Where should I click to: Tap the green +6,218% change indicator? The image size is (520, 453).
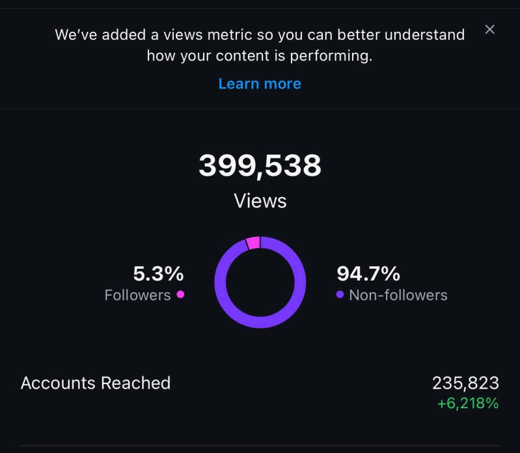(467, 404)
